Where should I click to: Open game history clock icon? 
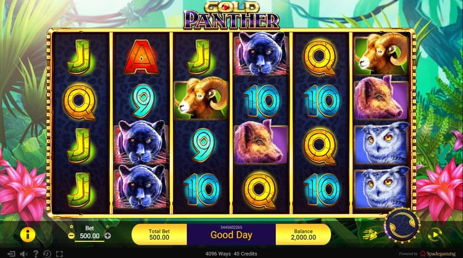click(48, 254)
